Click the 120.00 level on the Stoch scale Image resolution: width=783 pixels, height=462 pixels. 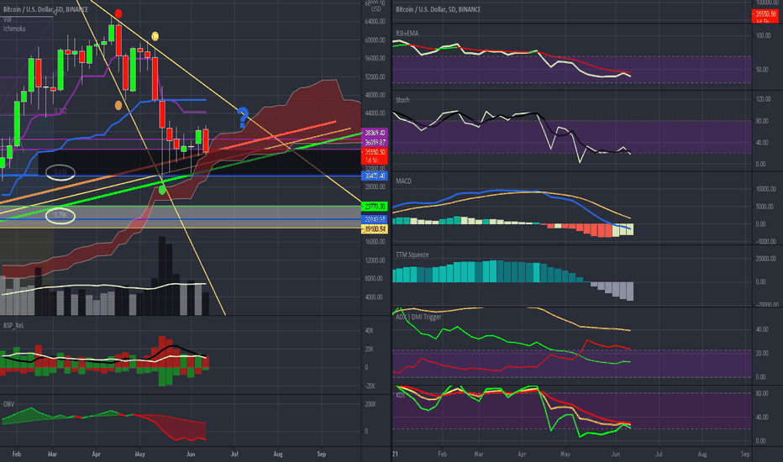click(x=764, y=99)
